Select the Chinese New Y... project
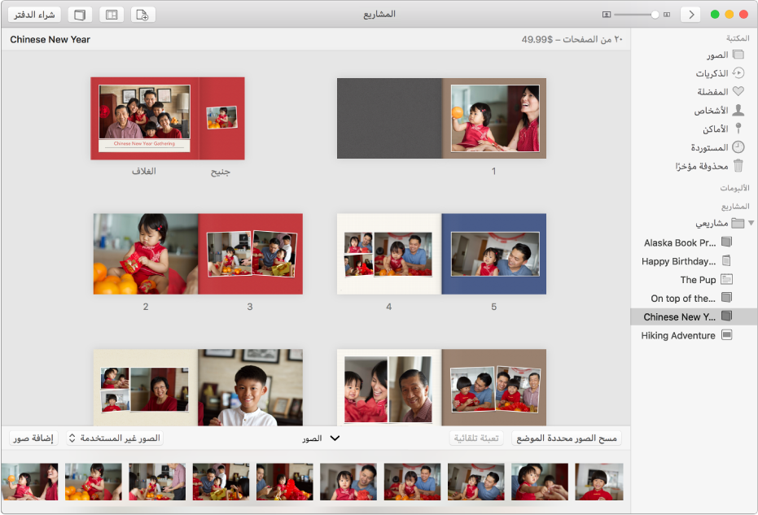This screenshot has height=515, width=758. 694,316
